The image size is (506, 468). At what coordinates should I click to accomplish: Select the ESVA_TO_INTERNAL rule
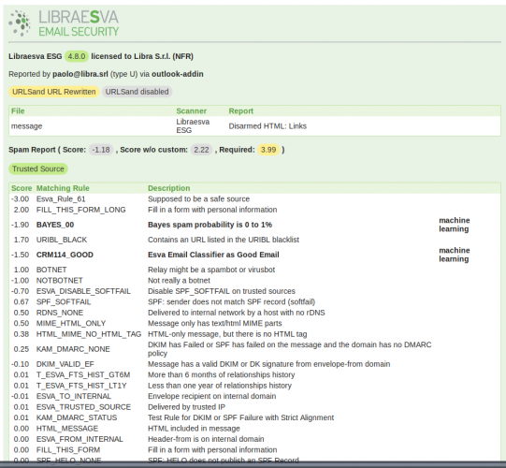(74, 396)
